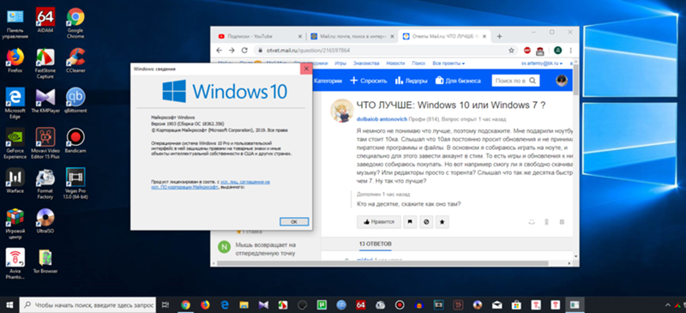Open the Игры link in Mail.ru top bar

340,63
